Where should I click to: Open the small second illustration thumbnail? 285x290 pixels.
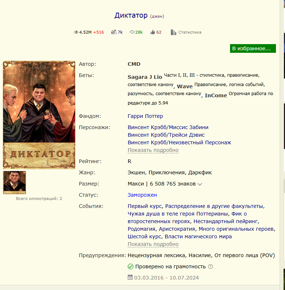(x=14, y=183)
